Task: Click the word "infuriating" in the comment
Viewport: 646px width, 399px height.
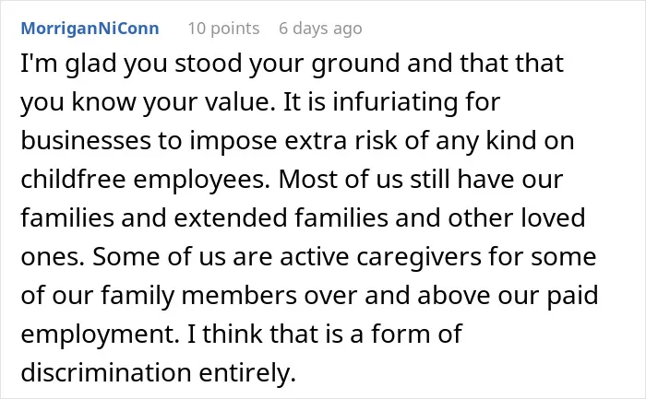Action: (x=395, y=102)
